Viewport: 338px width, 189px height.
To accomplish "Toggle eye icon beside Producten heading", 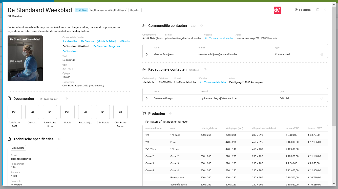I will (x=171, y=114).
